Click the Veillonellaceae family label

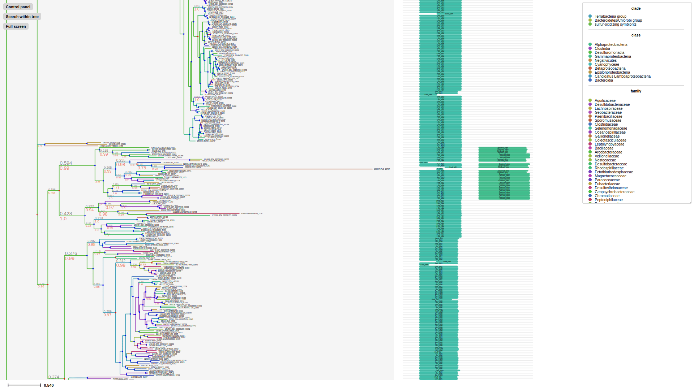[x=607, y=156]
